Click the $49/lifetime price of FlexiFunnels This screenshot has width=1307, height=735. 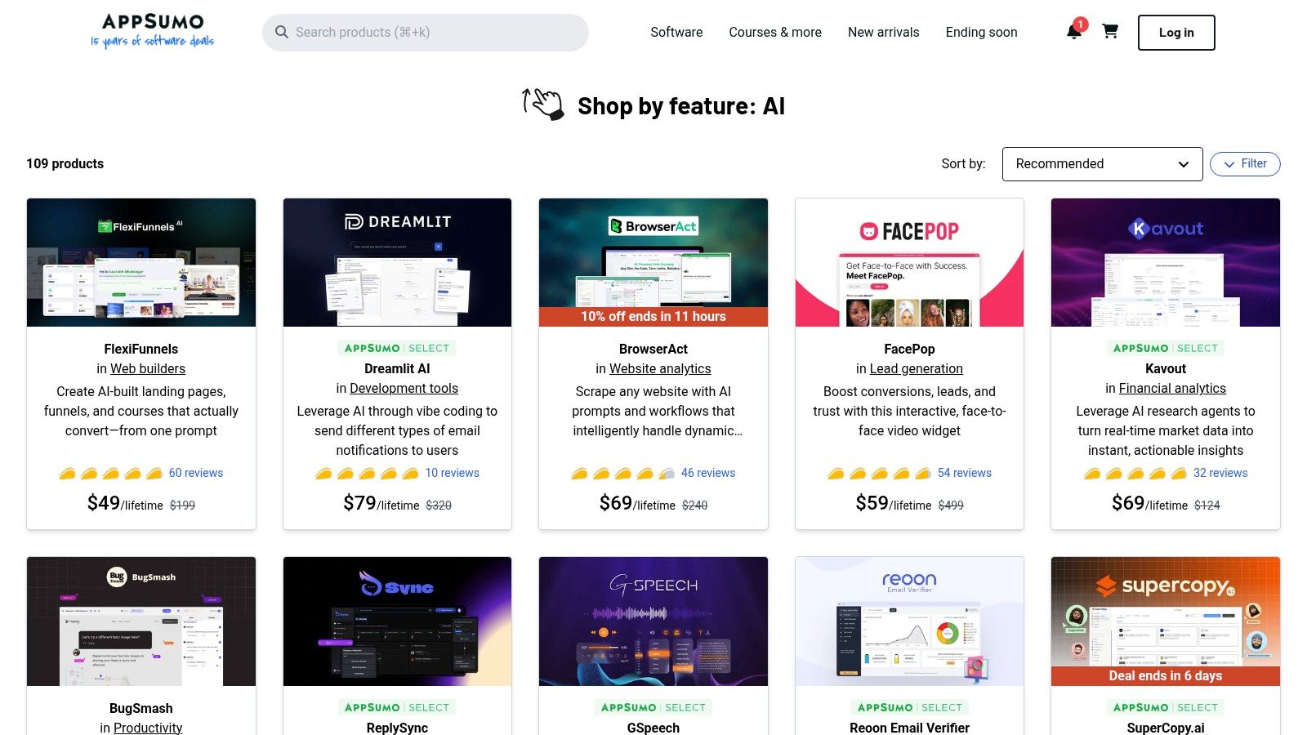tap(125, 504)
